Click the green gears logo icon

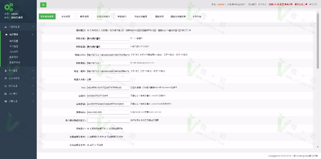[x=9, y=7]
